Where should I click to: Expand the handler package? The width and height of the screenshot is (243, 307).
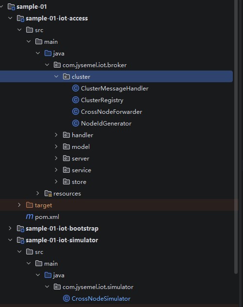click(56, 135)
